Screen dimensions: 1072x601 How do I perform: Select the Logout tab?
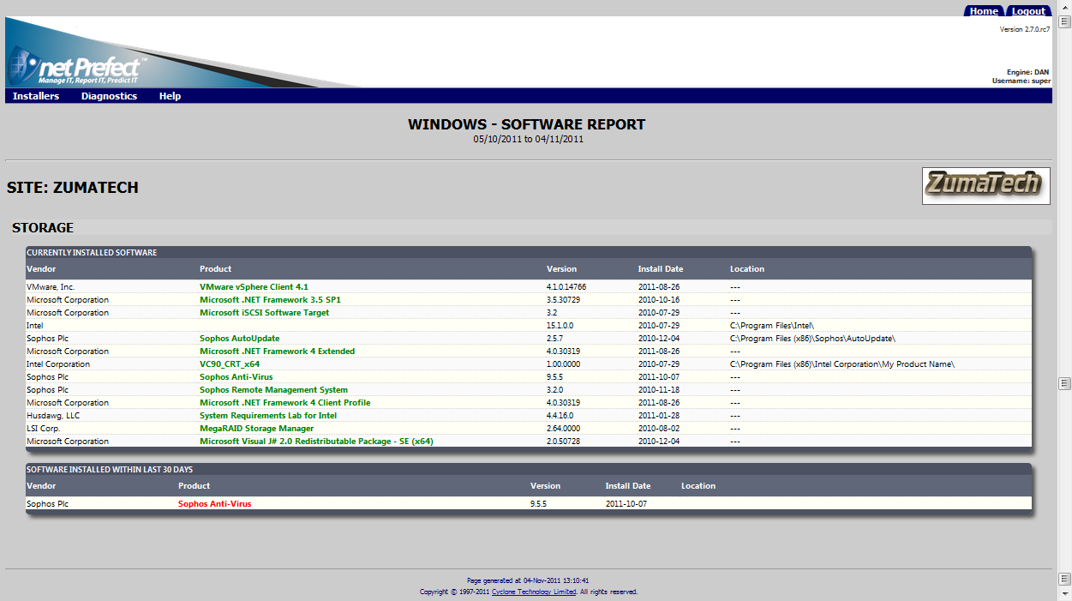1028,11
